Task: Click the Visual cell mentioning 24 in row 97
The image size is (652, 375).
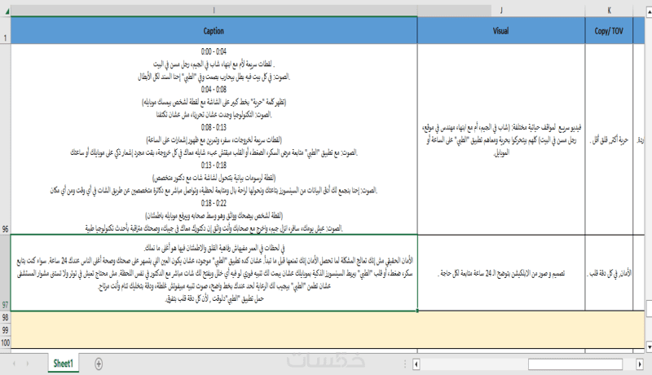Action: point(501,273)
